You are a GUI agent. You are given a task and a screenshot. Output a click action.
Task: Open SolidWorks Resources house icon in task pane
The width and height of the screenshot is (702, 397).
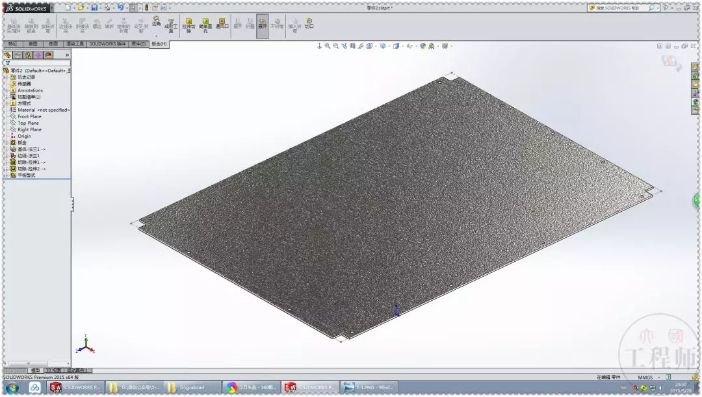point(695,67)
